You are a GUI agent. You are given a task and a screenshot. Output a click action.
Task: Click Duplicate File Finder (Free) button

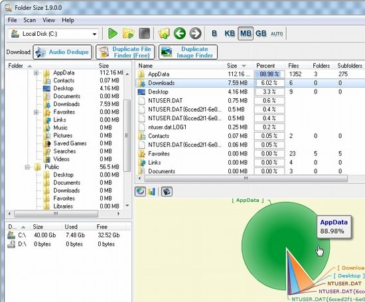125,52
